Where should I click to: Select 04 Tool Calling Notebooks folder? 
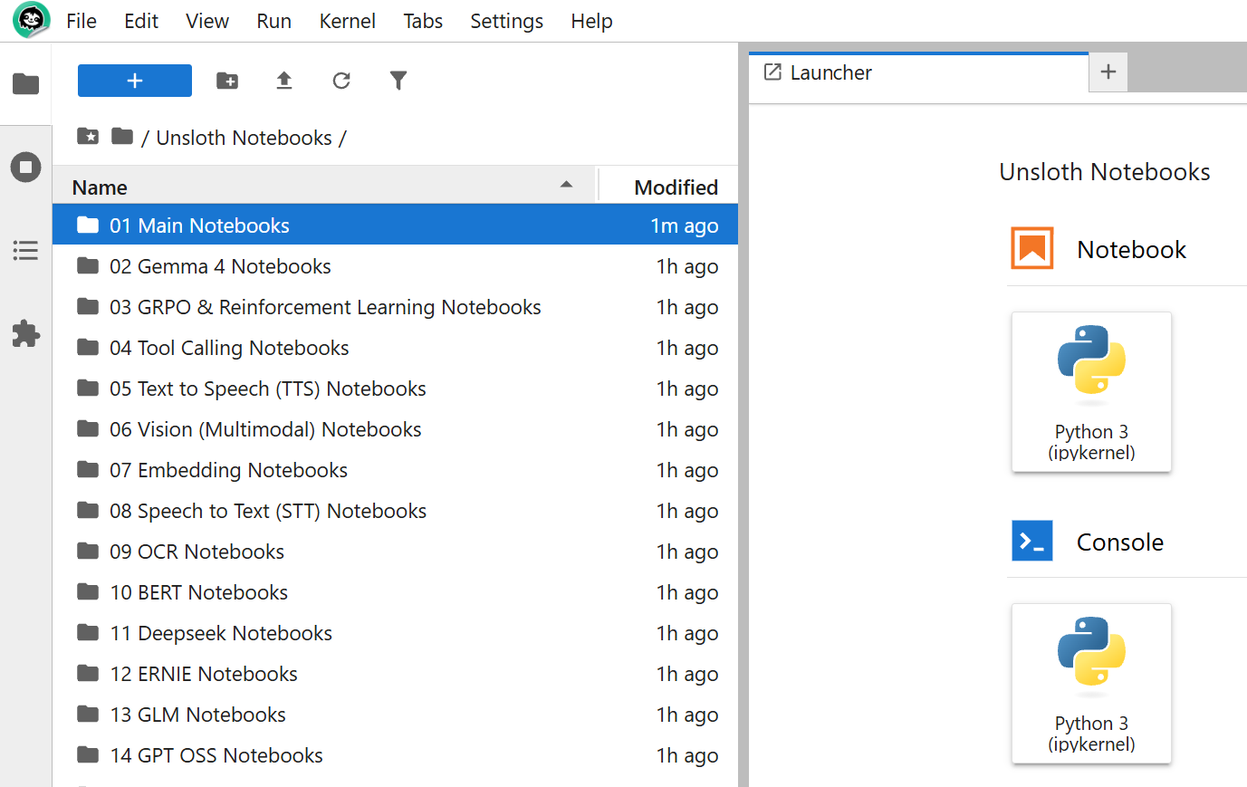[395, 347]
